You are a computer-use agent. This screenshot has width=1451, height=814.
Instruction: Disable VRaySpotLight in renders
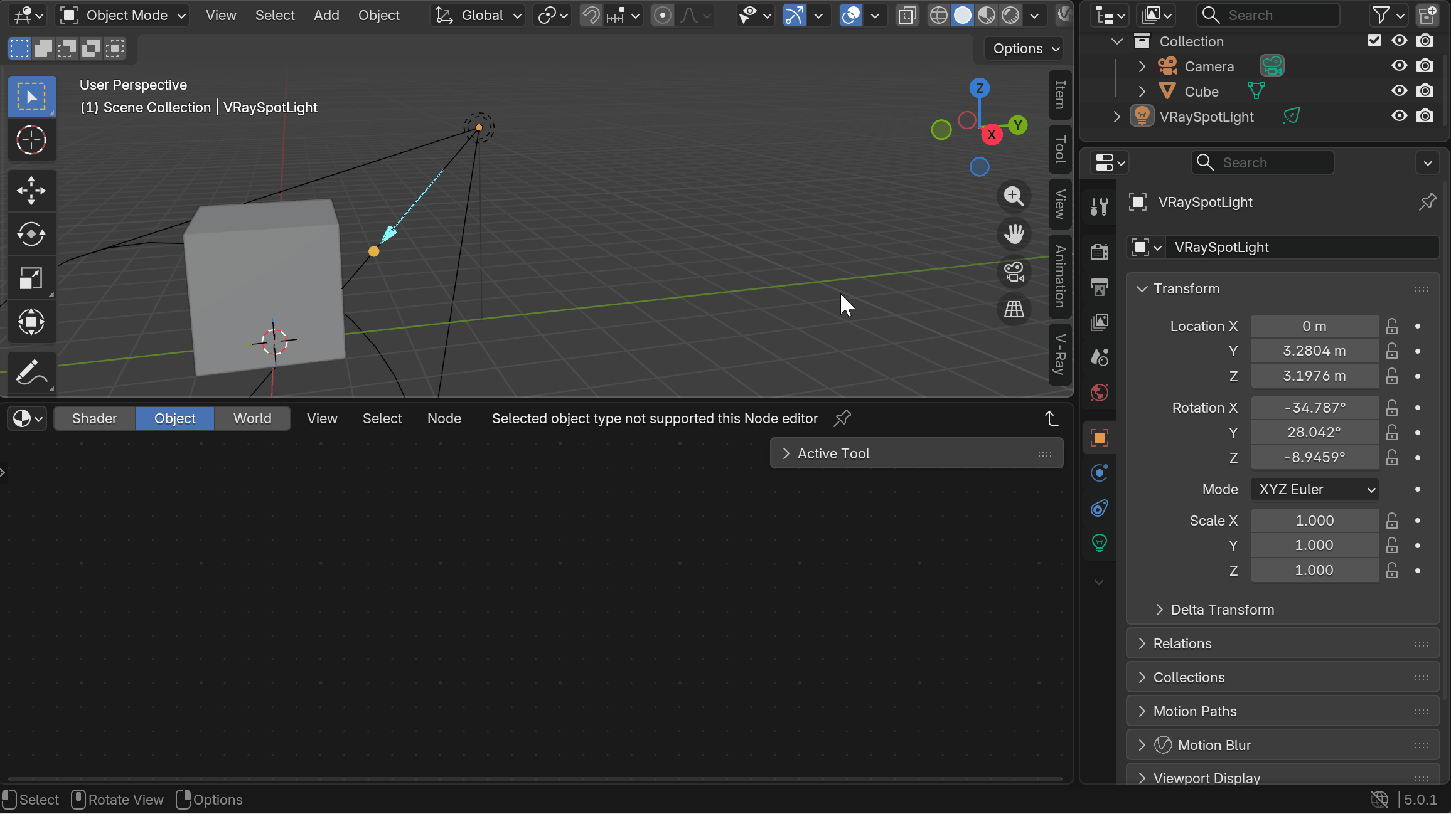tap(1425, 116)
